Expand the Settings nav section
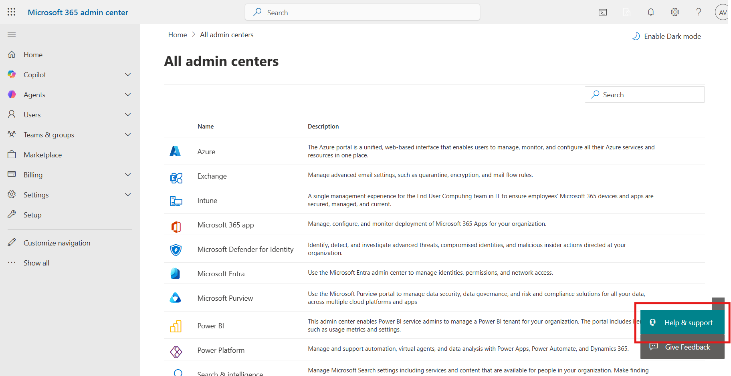This screenshot has height=376, width=731. pyautogui.click(x=128, y=195)
